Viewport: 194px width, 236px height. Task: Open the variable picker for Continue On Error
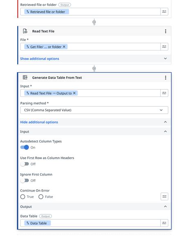164,197
